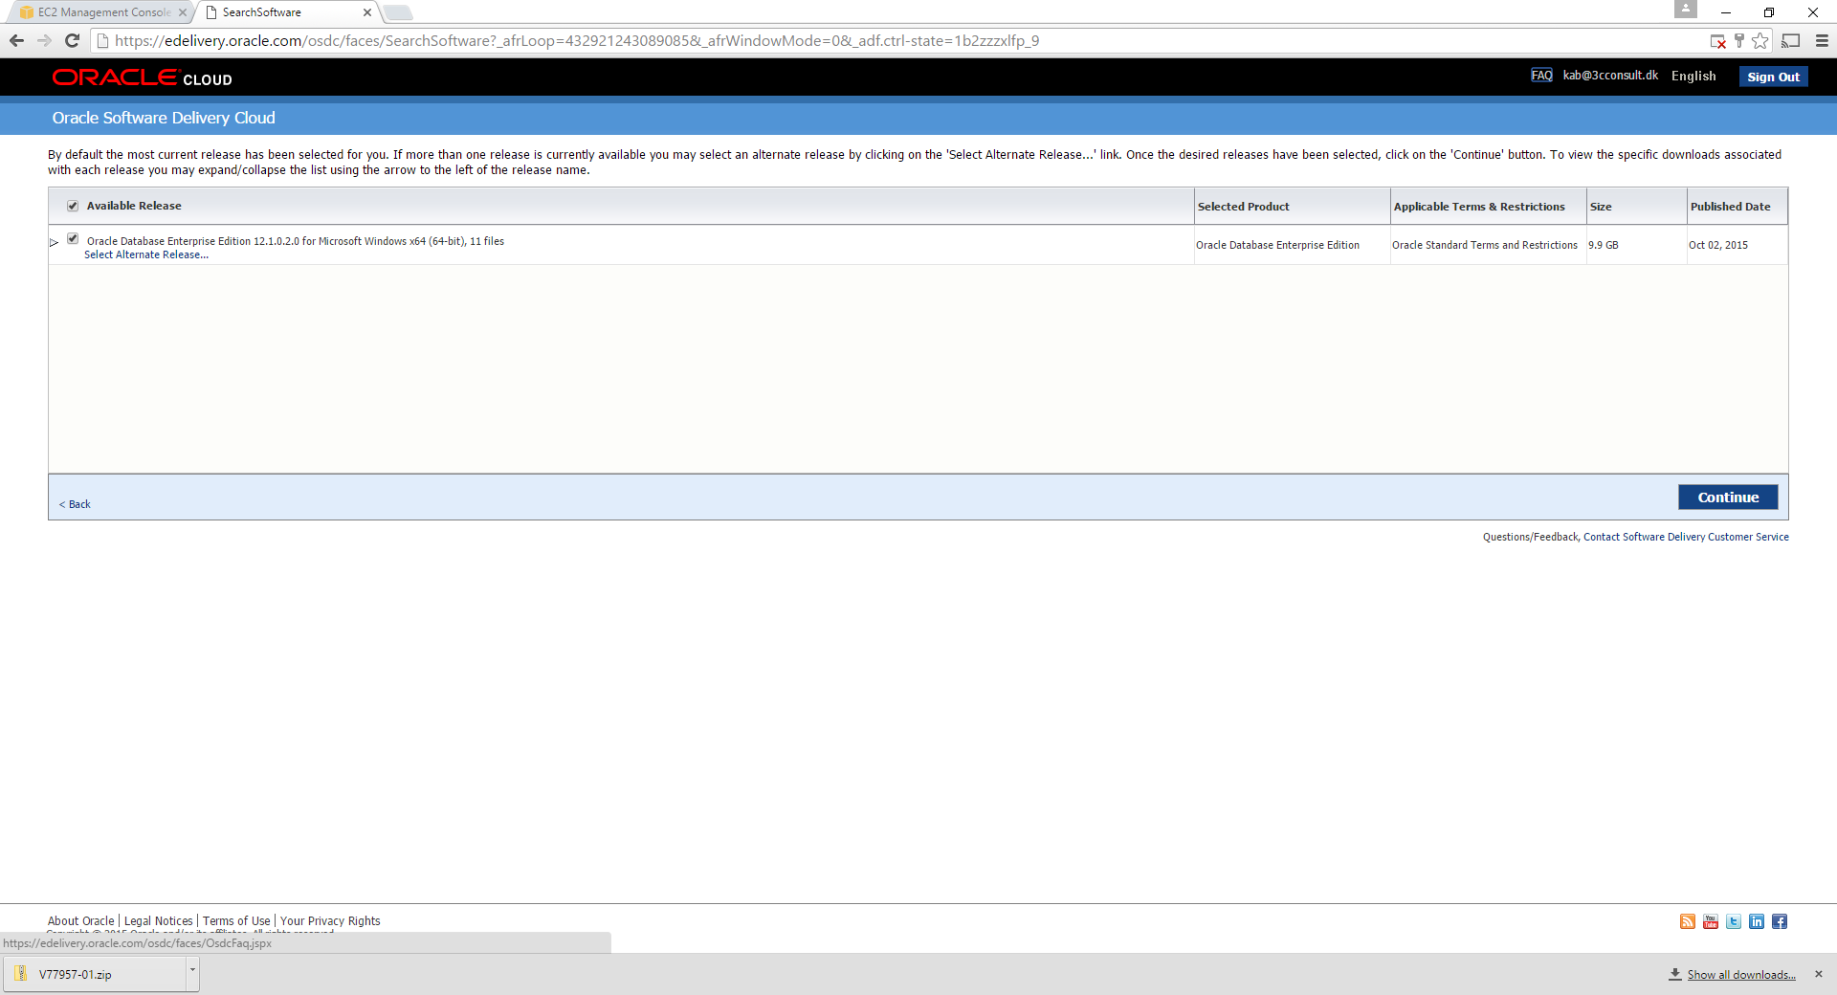The height and width of the screenshot is (995, 1837).
Task: Expand the Oracle Database Enterprise Edition release row
Action: [55, 242]
